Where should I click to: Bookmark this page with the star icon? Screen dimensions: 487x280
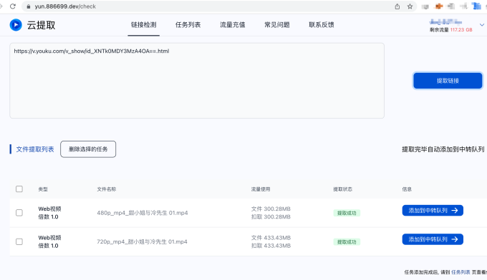point(410,6)
